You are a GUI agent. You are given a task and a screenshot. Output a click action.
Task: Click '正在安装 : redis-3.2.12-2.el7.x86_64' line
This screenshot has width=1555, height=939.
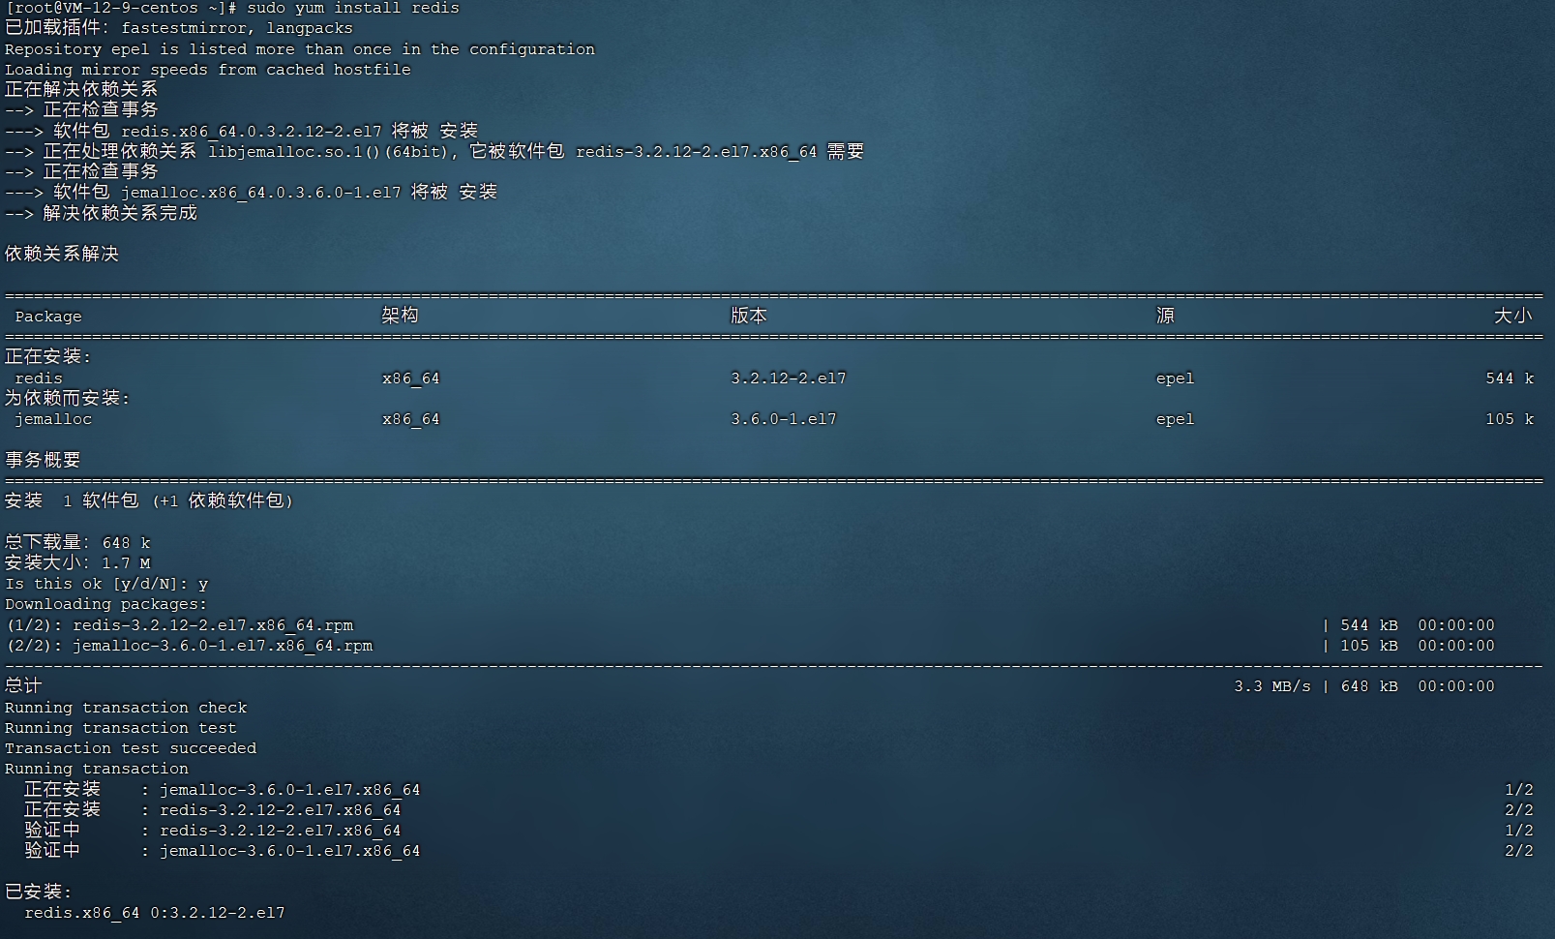coord(213,809)
